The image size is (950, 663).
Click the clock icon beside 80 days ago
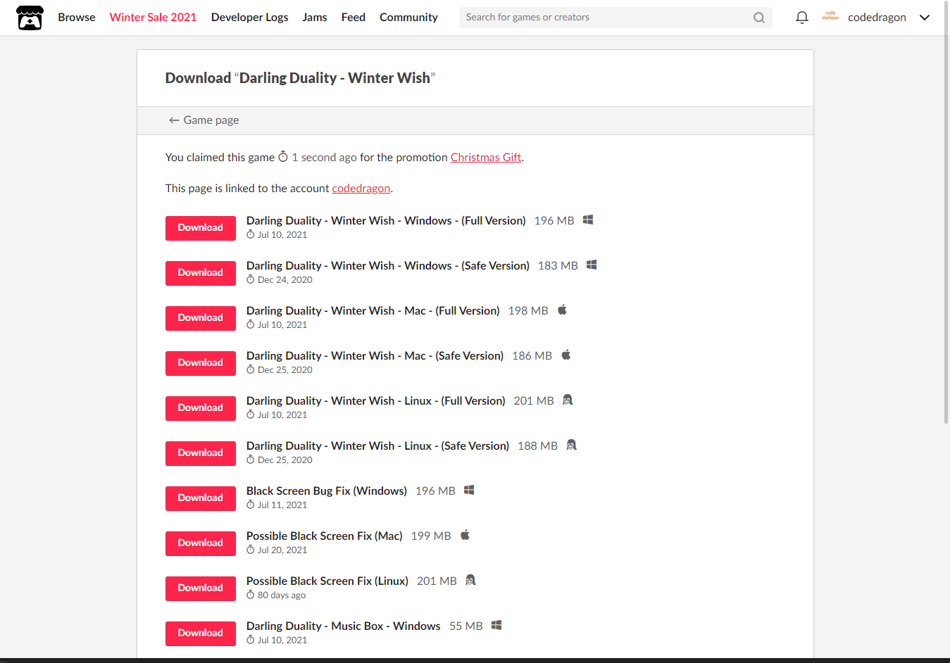[x=250, y=595]
